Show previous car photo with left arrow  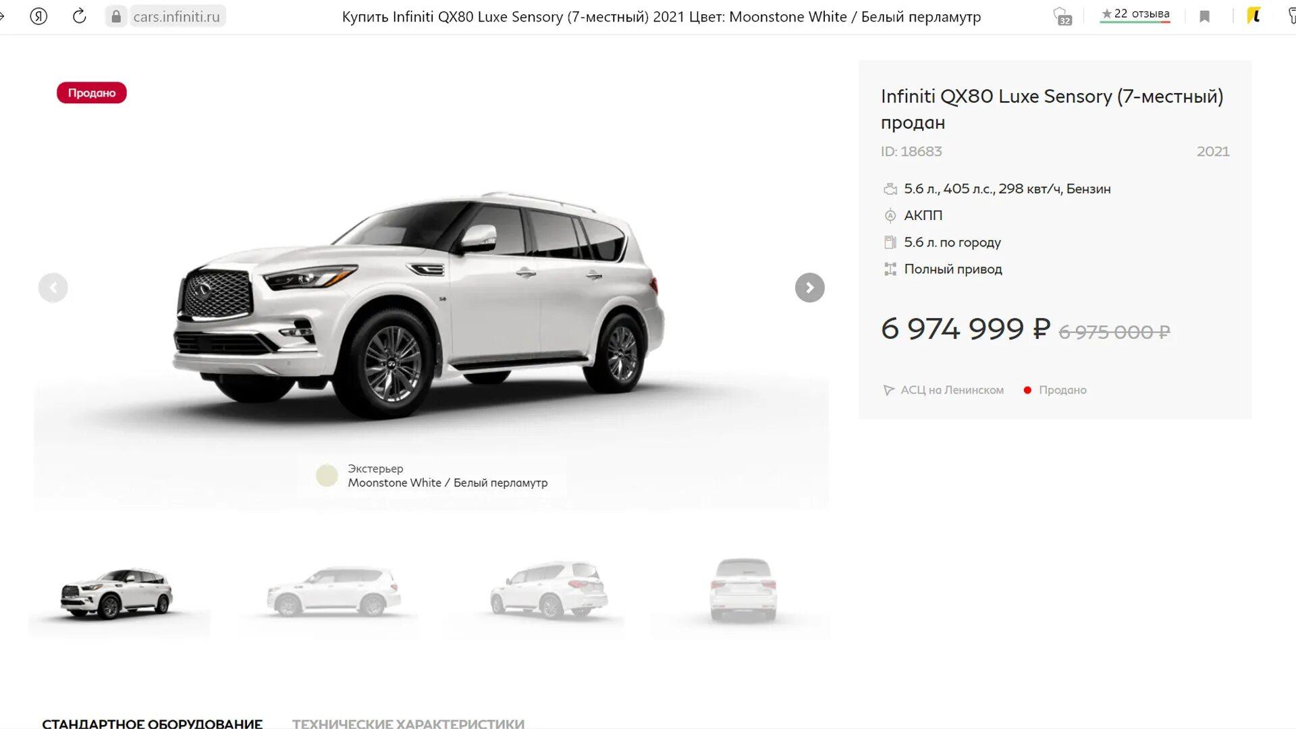pyautogui.click(x=53, y=288)
